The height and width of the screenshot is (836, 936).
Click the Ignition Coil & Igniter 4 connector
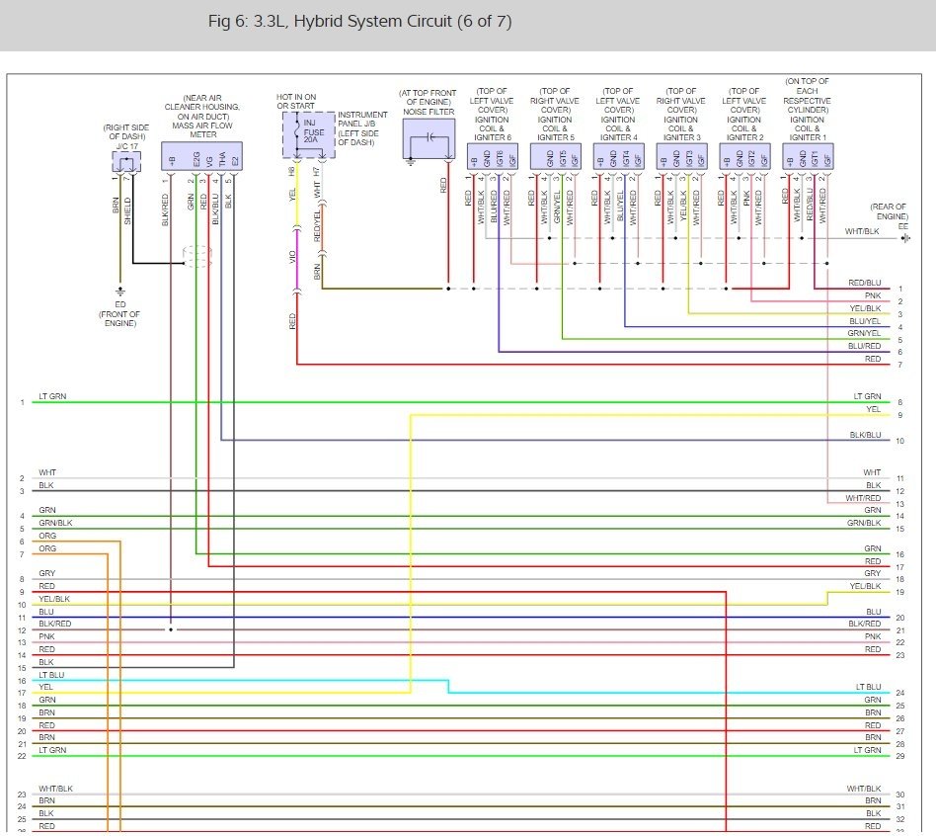point(618,156)
